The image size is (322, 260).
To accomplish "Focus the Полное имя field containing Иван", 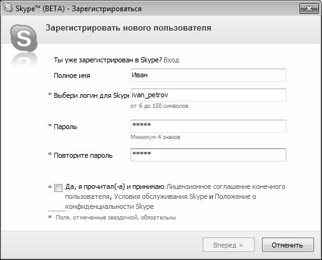I will point(208,75).
